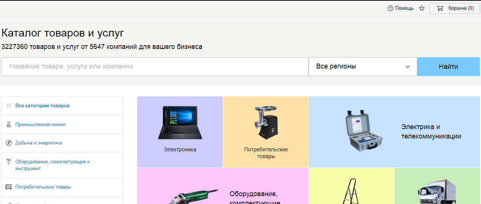Viewport: 481px width, 204px height.
Task: Focus the product name search field
Action: click(x=155, y=67)
